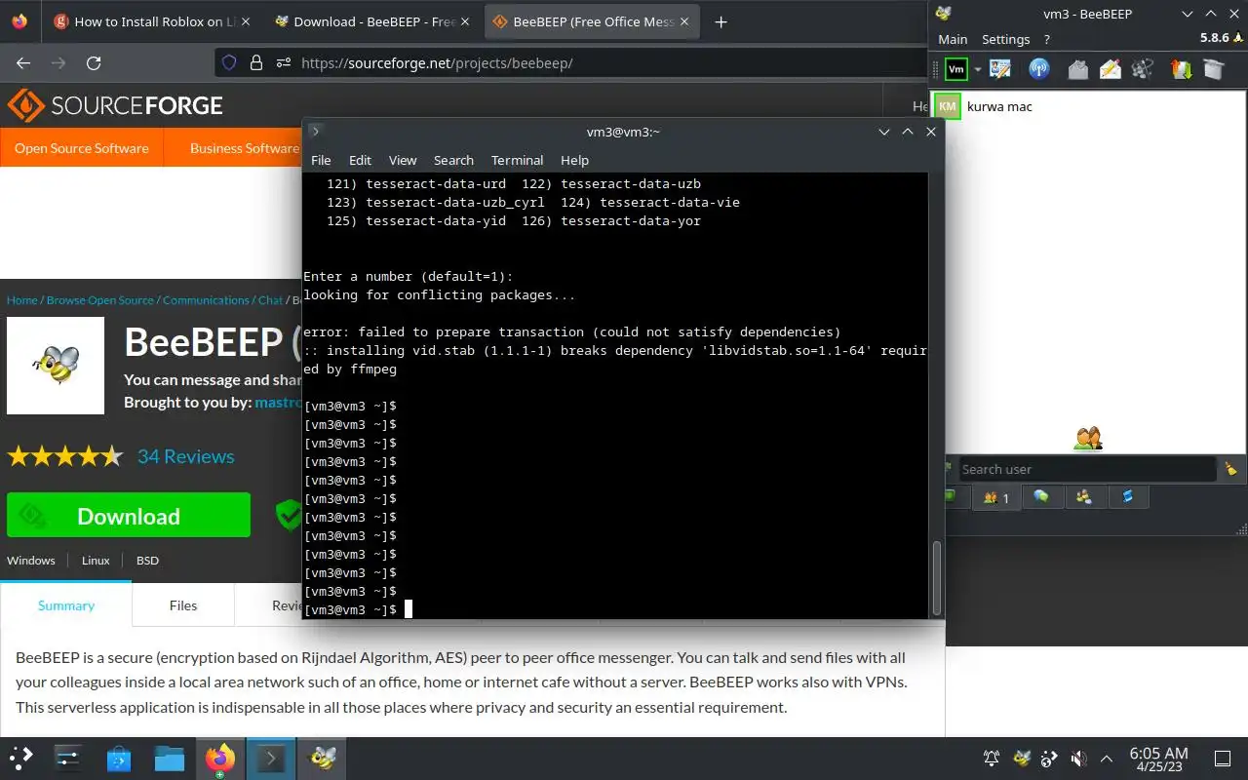This screenshot has width=1248, height=780.
Task: Switch to the users tab showing 1
Action: tap(995, 497)
